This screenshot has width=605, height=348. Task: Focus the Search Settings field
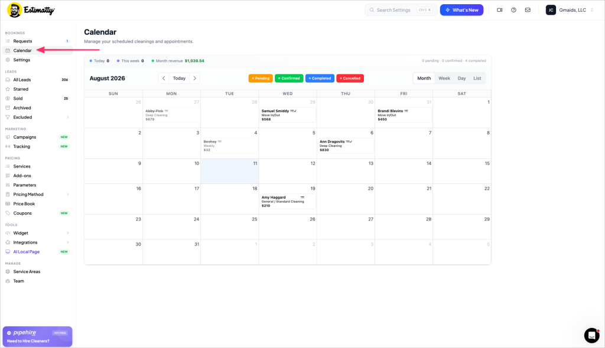pyautogui.click(x=401, y=10)
